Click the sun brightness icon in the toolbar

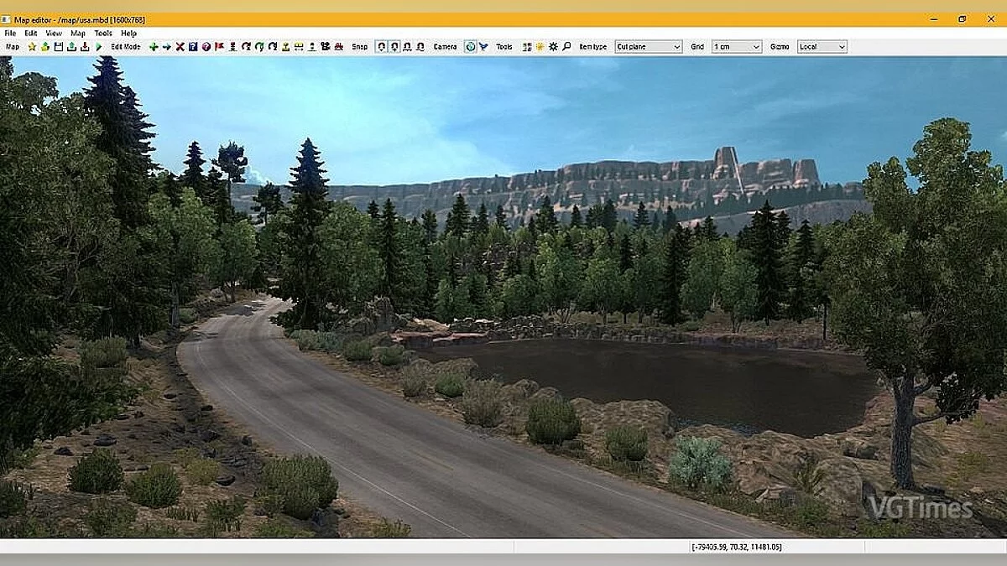coord(540,47)
